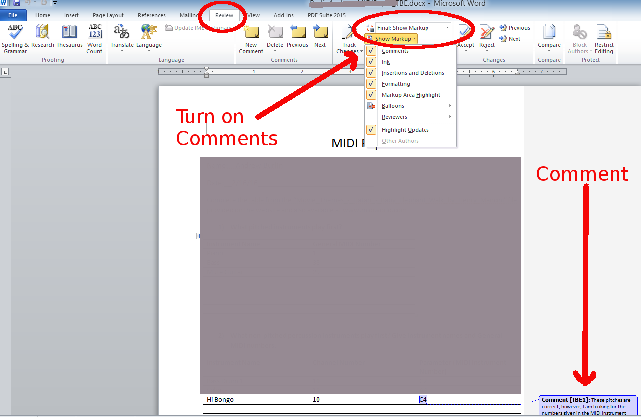Open the Language settings button
This screenshot has height=417, width=641.
pos(149,39)
